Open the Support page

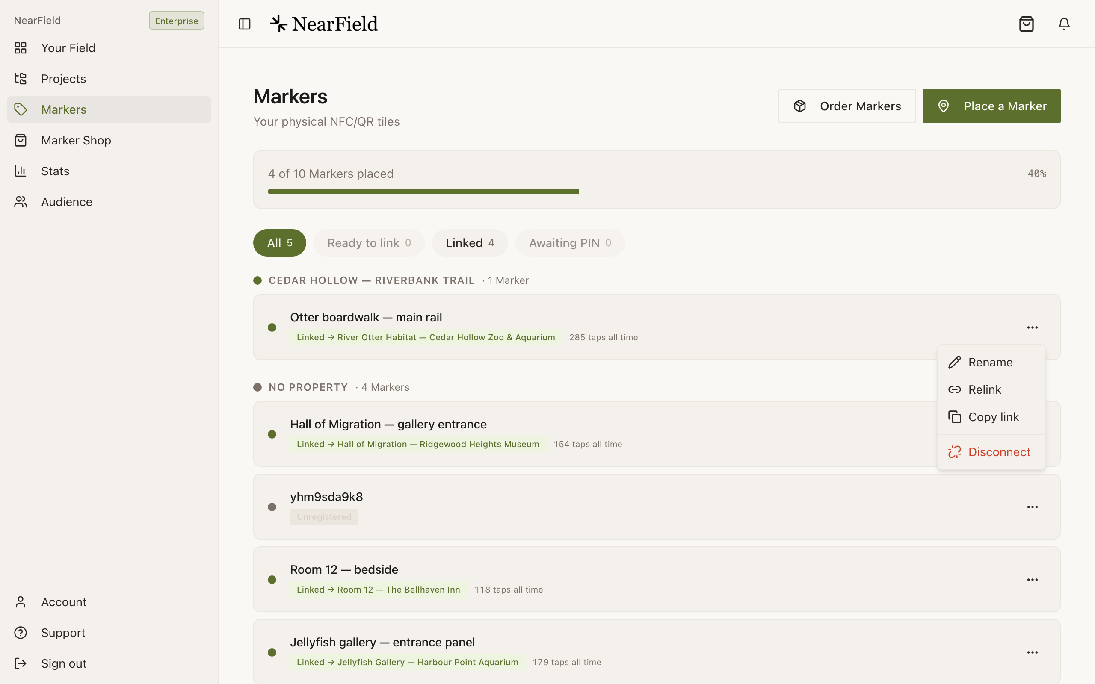[x=109, y=632]
